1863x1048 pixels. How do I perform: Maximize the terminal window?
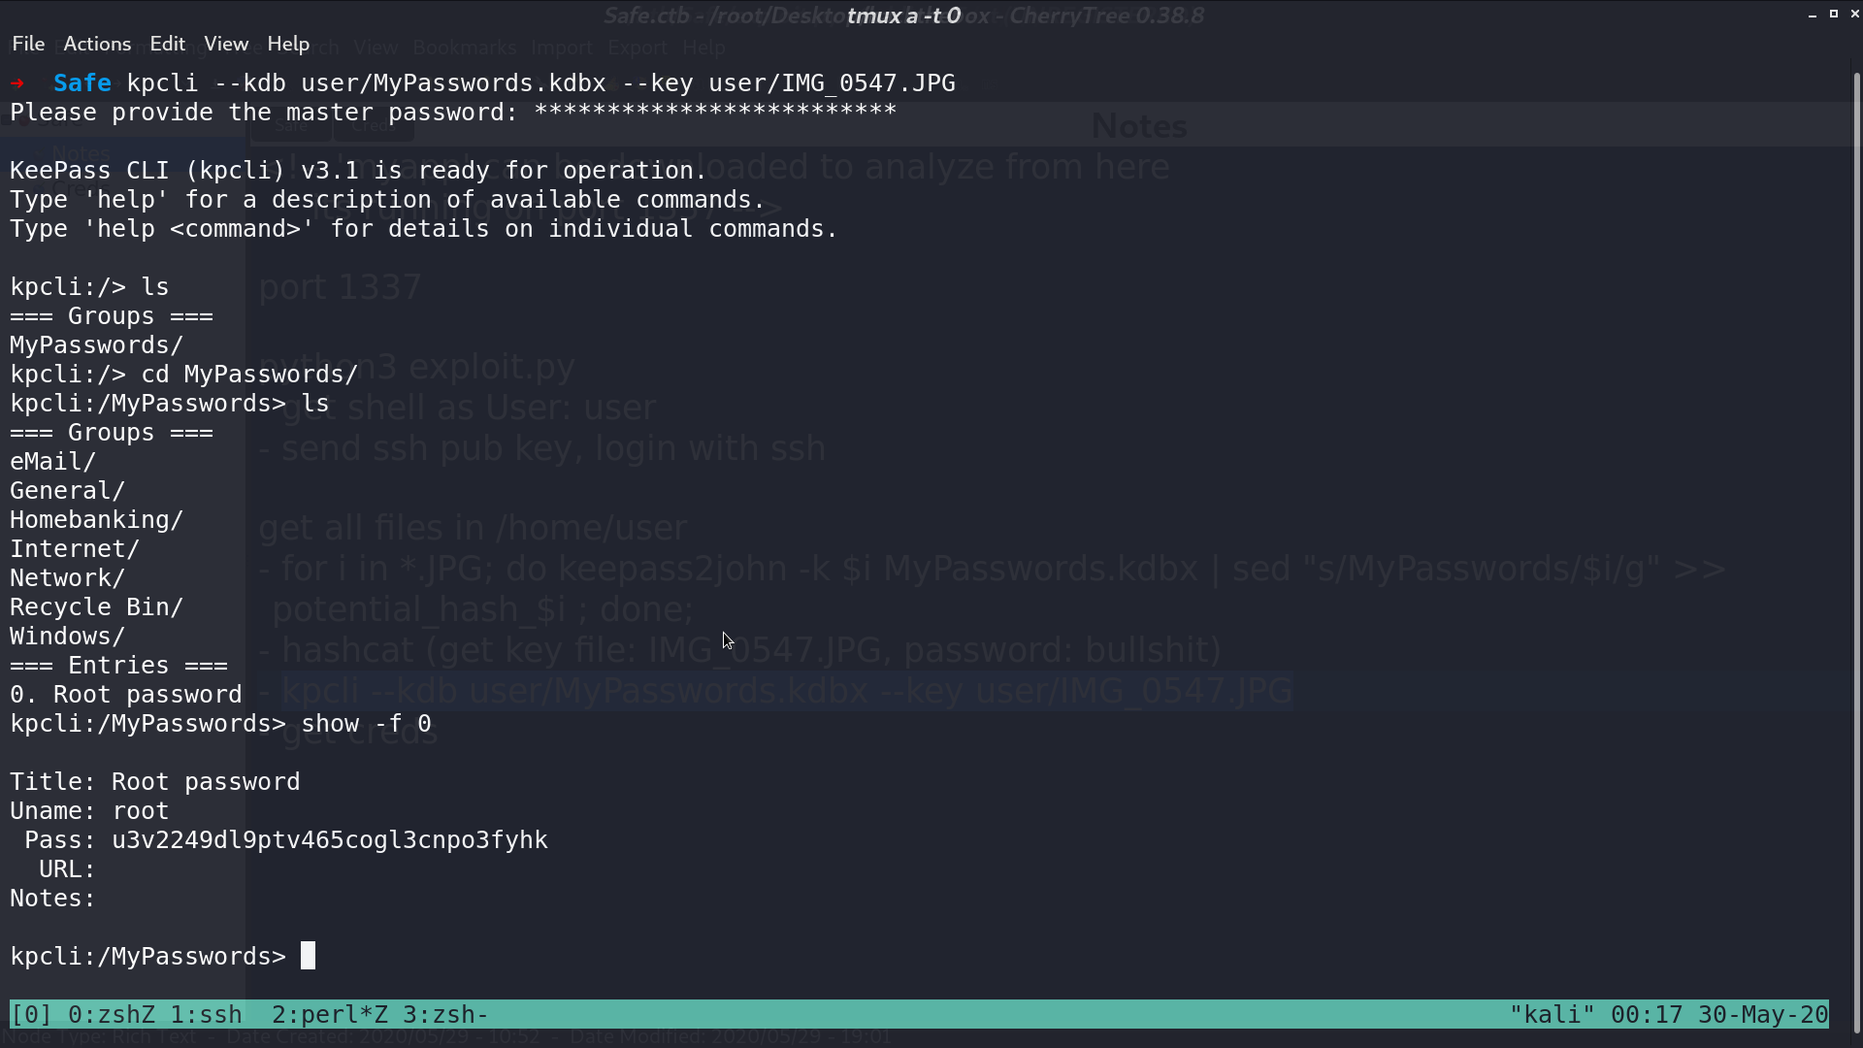(x=1833, y=15)
